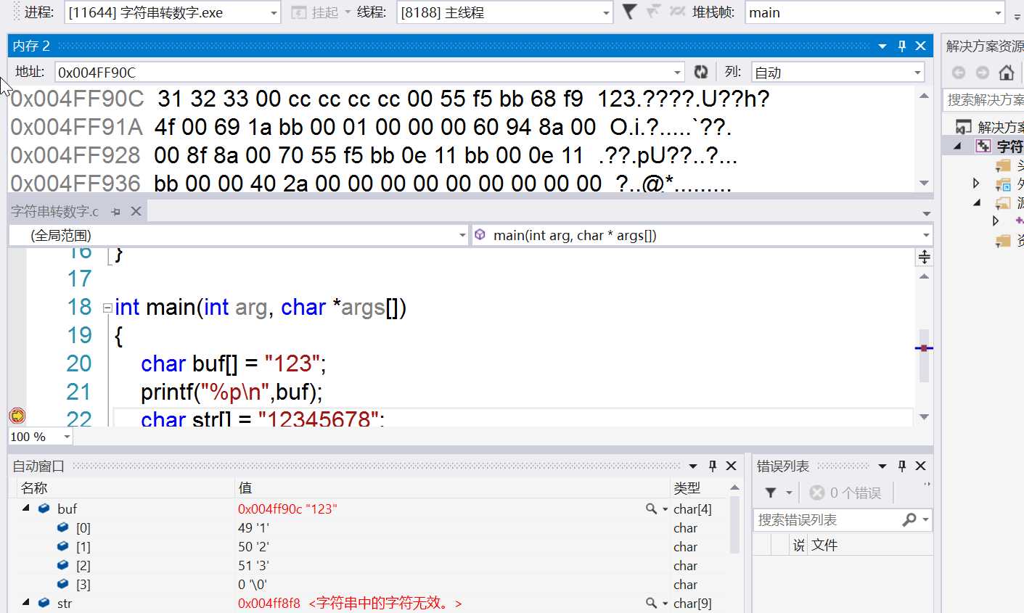The width and height of the screenshot is (1024, 613).
Task: Open the 堆栈帧 stack frame dropdown
Action: pyautogui.click(x=998, y=13)
